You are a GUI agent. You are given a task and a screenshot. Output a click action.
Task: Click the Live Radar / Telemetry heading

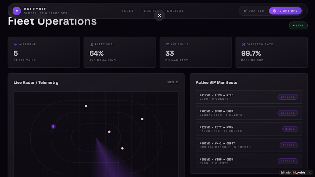(x=36, y=83)
